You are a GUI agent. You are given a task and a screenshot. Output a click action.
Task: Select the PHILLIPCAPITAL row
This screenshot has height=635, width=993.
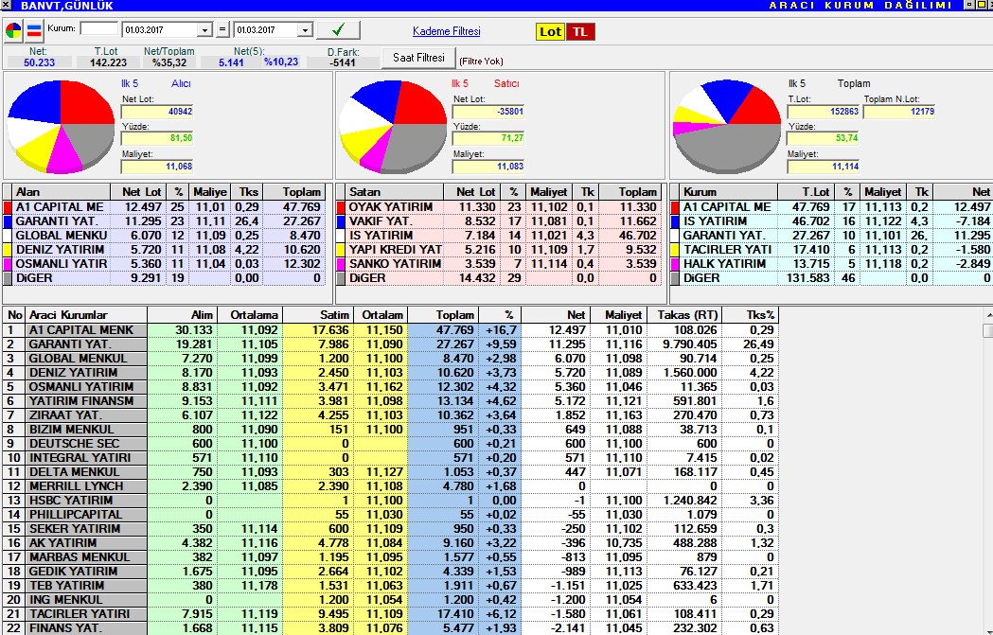(x=391, y=515)
